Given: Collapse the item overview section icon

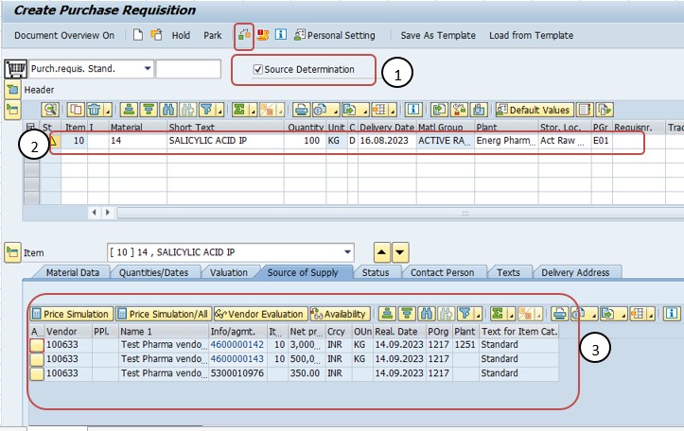Looking at the screenshot, I should pyautogui.click(x=12, y=110).
